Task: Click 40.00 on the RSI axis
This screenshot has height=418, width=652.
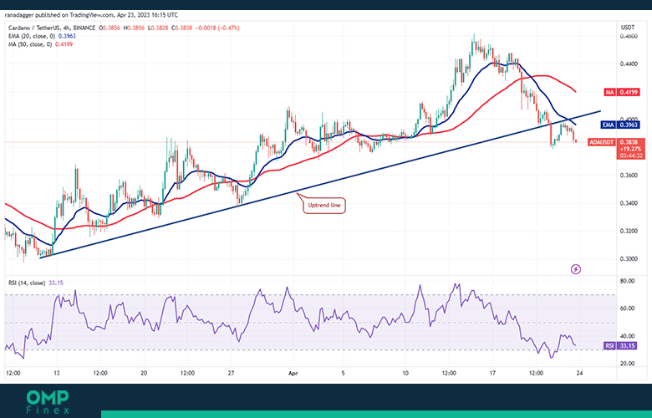Action: pos(628,336)
